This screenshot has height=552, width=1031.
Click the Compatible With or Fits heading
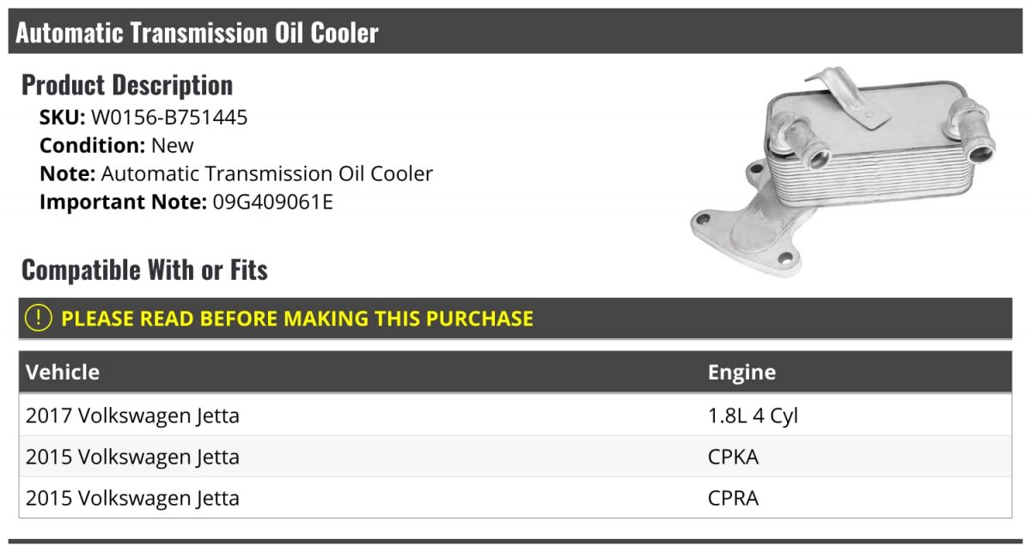click(x=144, y=270)
